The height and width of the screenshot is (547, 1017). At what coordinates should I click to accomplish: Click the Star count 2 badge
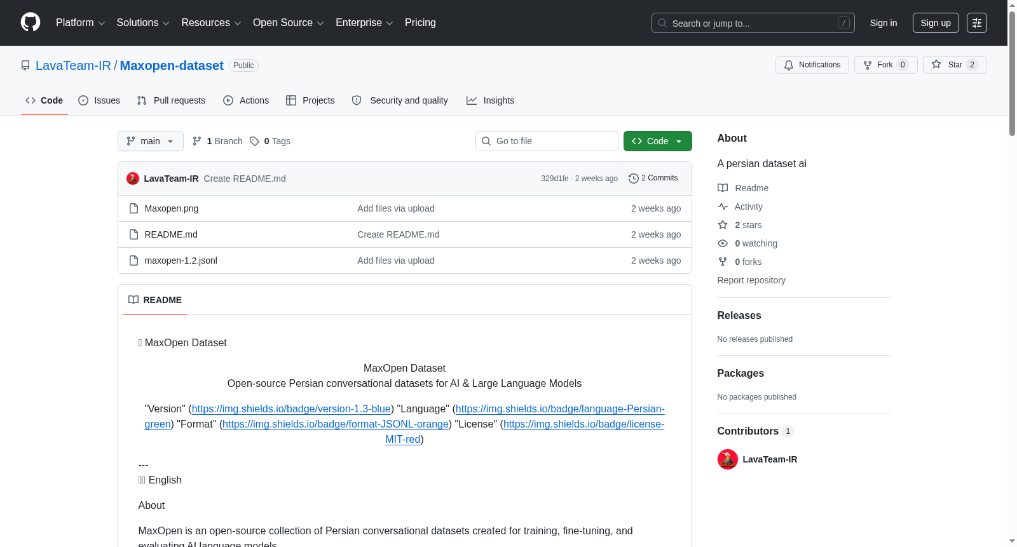[x=972, y=65]
